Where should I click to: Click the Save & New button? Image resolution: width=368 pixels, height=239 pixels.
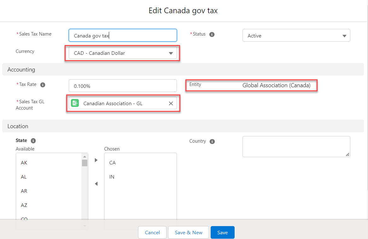pos(189,232)
